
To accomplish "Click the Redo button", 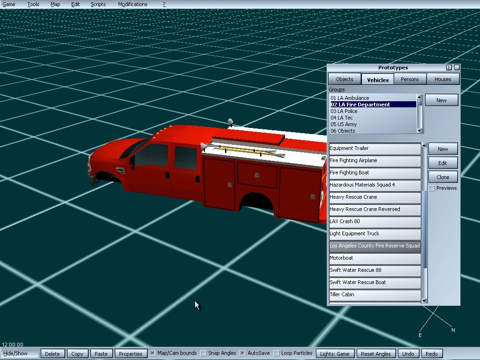I will coord(432,353).
